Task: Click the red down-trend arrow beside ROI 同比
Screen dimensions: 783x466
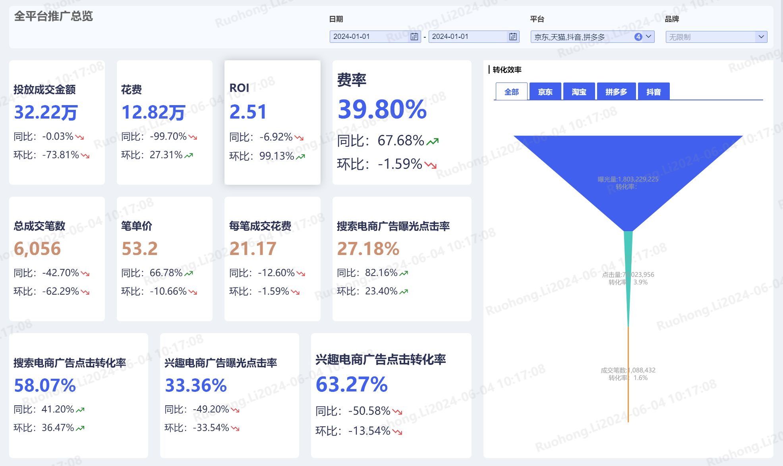Action: [x=299, y=138]
